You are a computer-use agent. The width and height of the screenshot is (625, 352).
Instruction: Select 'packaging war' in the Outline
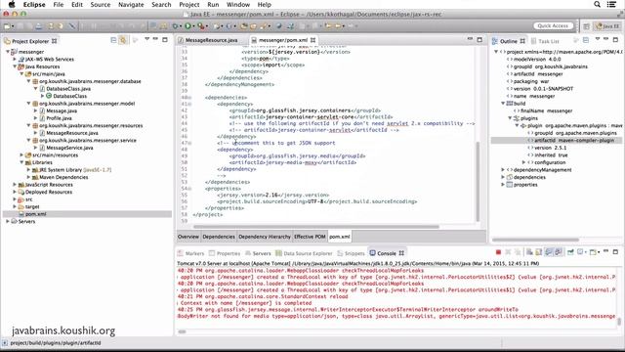coord(531,81)
